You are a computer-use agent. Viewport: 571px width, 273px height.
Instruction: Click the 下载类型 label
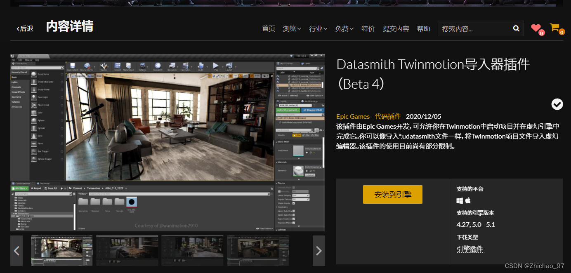(x=467, y=237)
